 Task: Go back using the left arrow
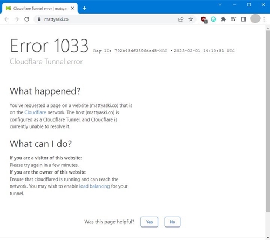(6, 19)
